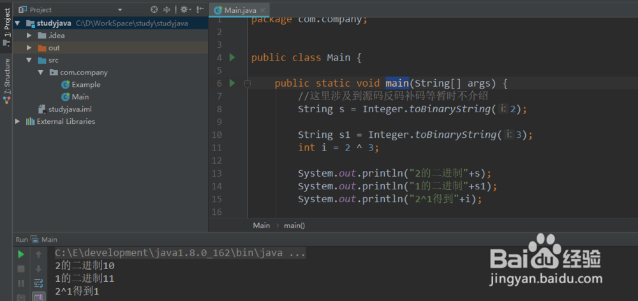Hide the Project panel with hide icon

(200, 10)
